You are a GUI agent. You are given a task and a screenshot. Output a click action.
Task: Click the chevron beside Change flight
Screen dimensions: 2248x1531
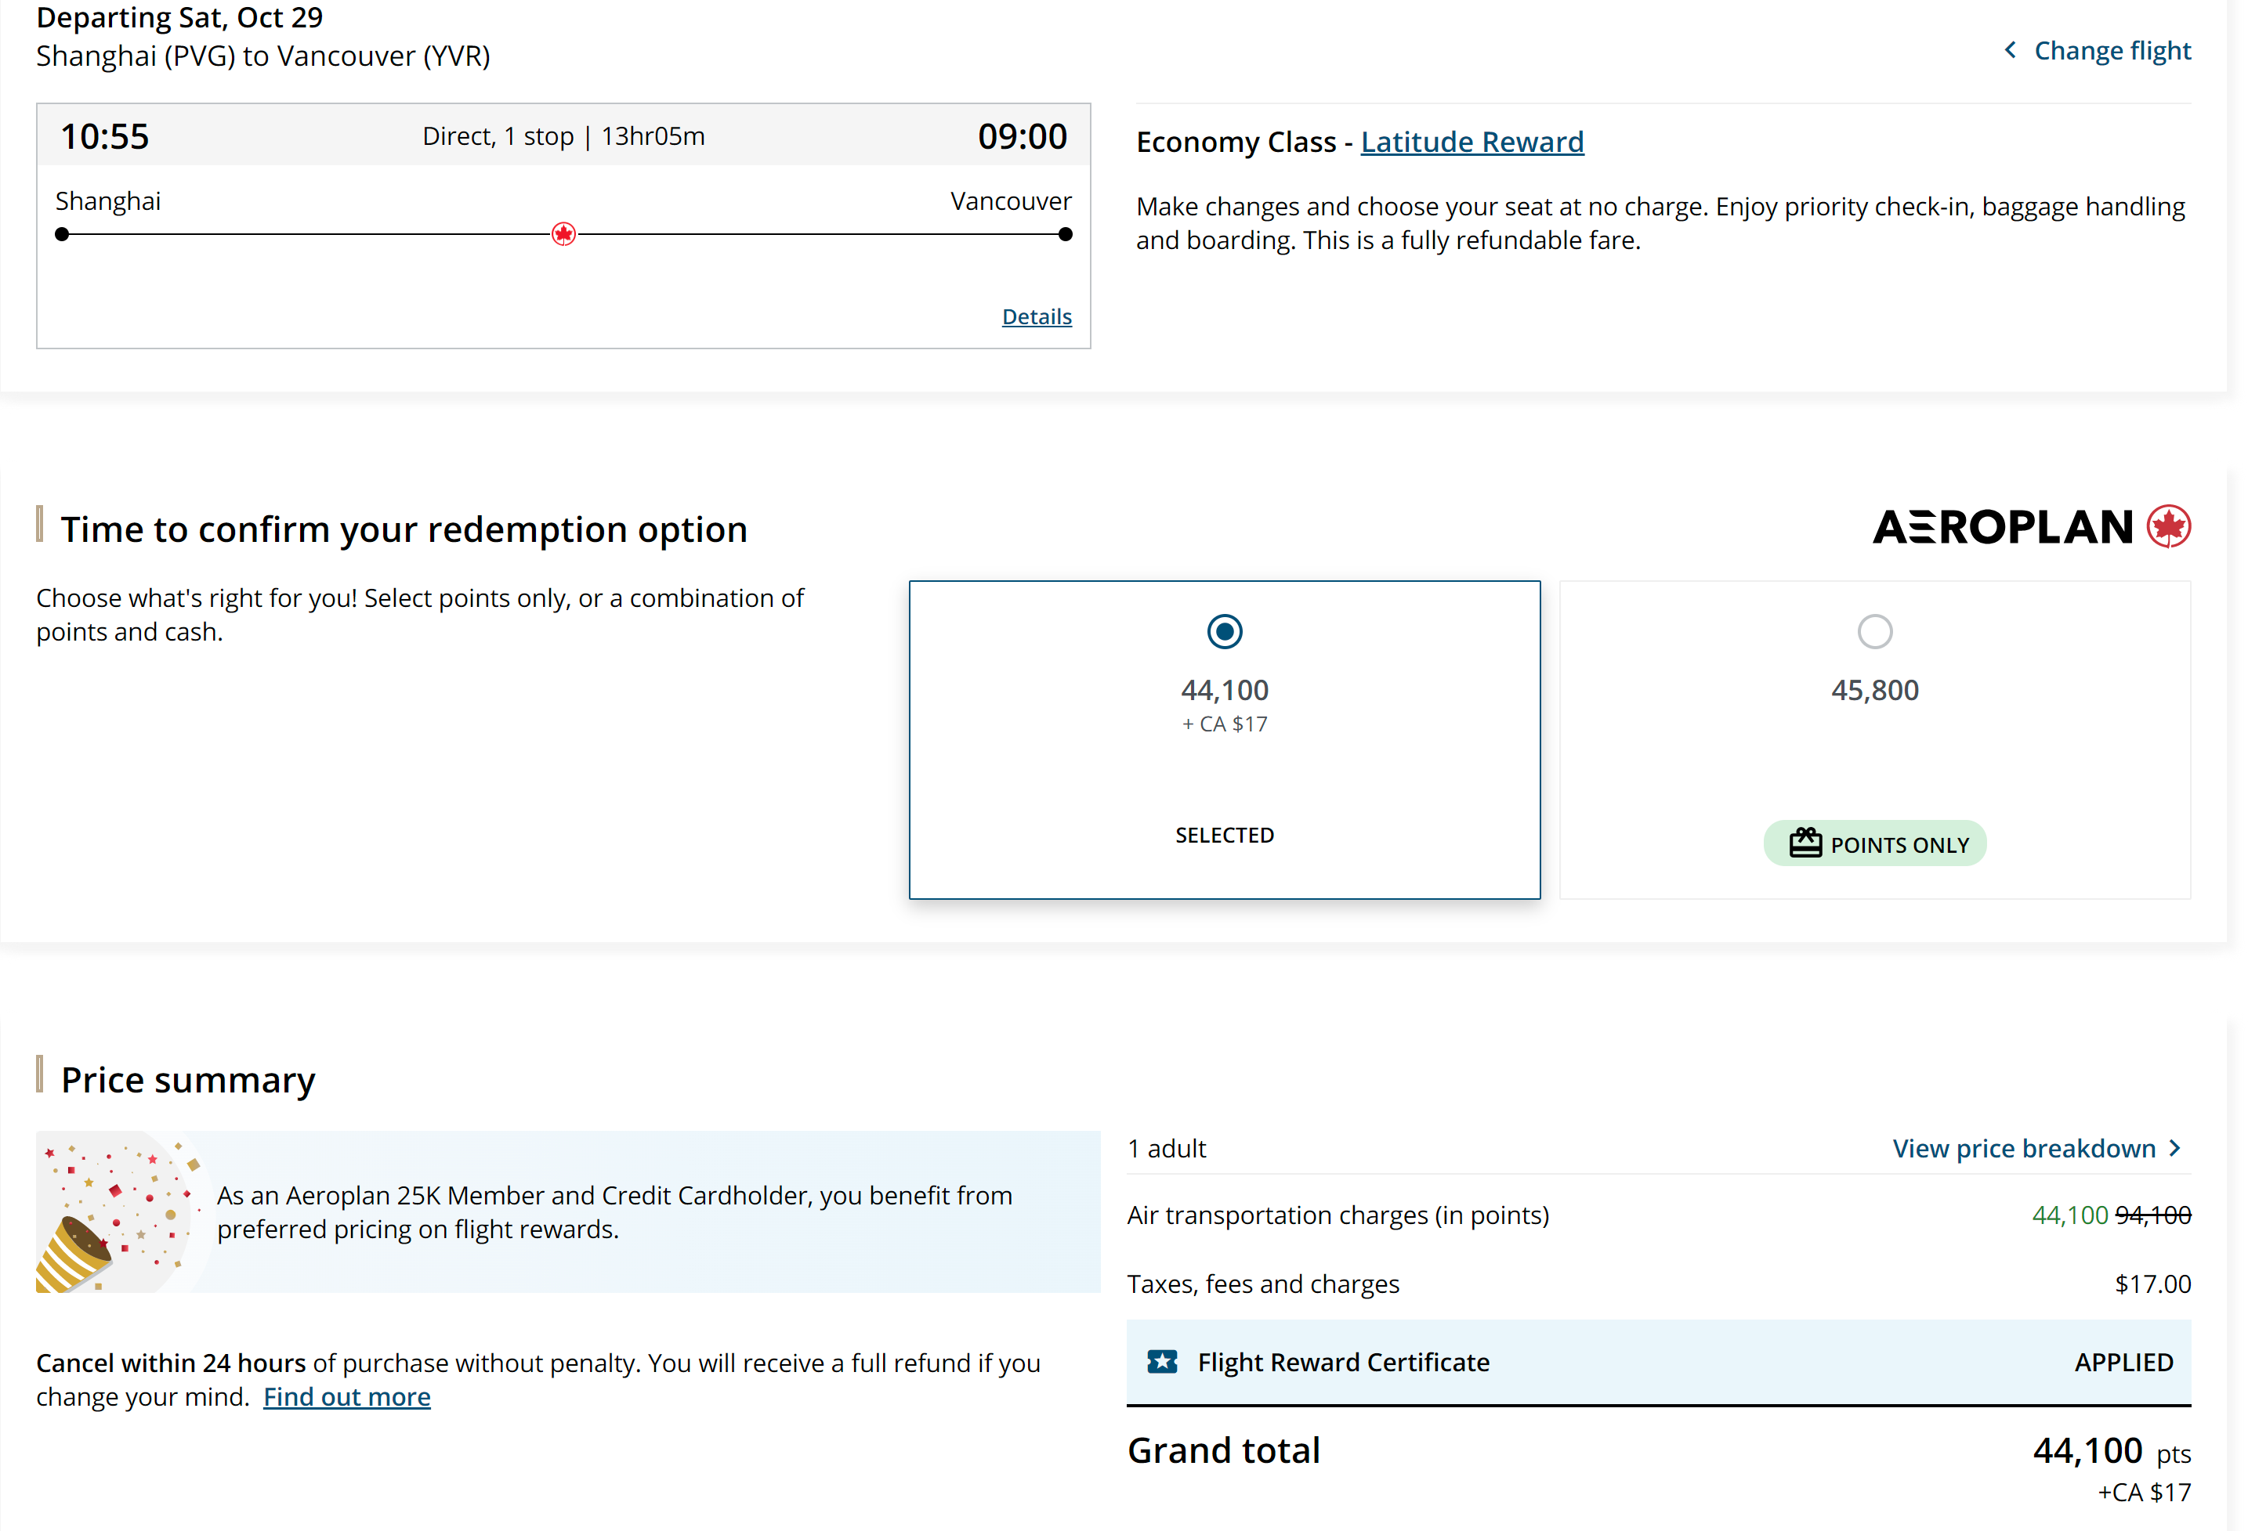pos(2010,49)
